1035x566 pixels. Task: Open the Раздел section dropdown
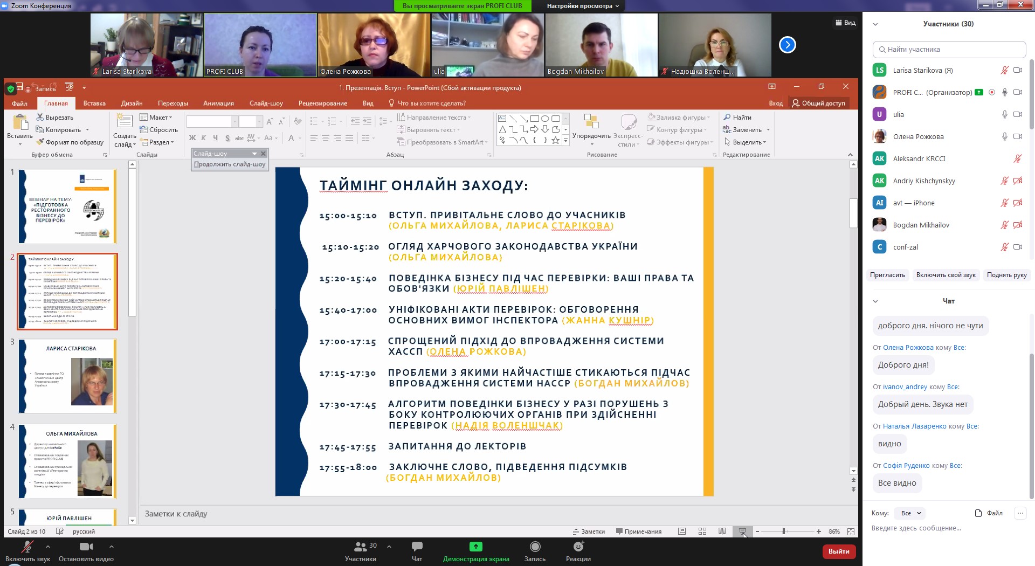[x=157, y=142]
